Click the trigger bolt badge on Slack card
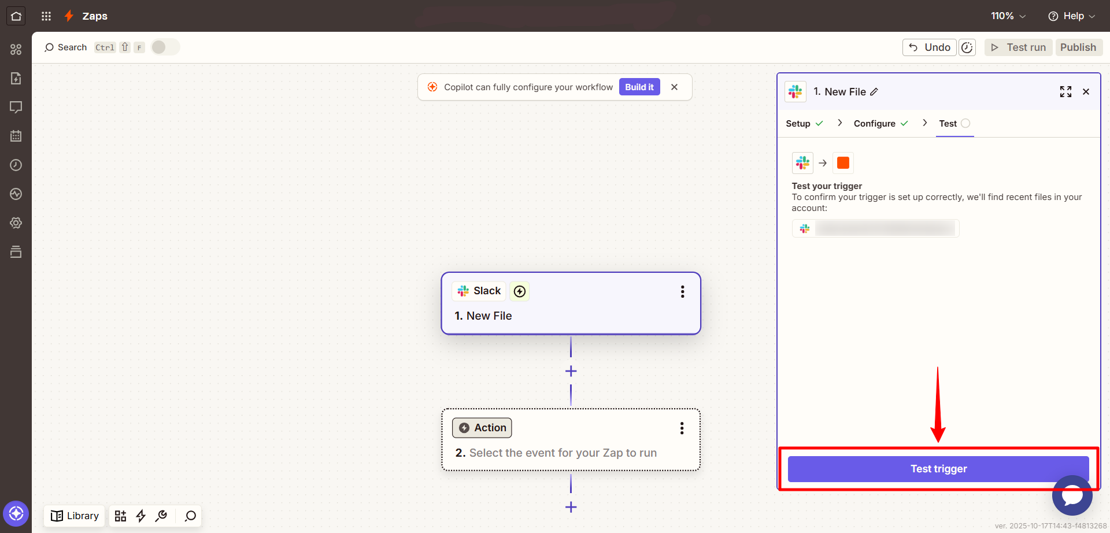 coord(520,291)
